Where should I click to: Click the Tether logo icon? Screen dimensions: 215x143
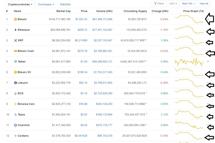tap(15, 62)
